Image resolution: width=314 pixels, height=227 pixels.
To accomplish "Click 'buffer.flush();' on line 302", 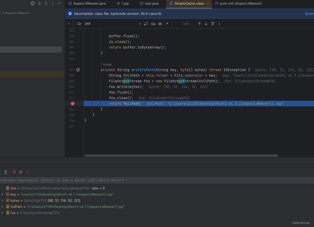I will click(124, 36).
